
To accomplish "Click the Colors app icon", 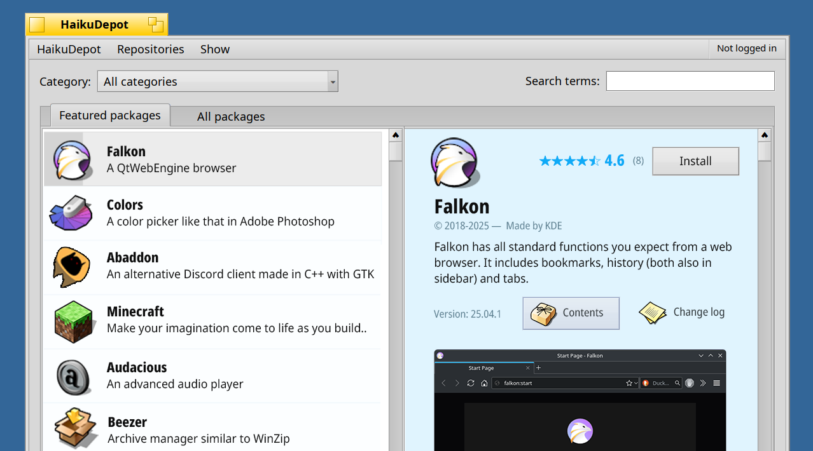I will pyautogui.click(x=71, y=213).
